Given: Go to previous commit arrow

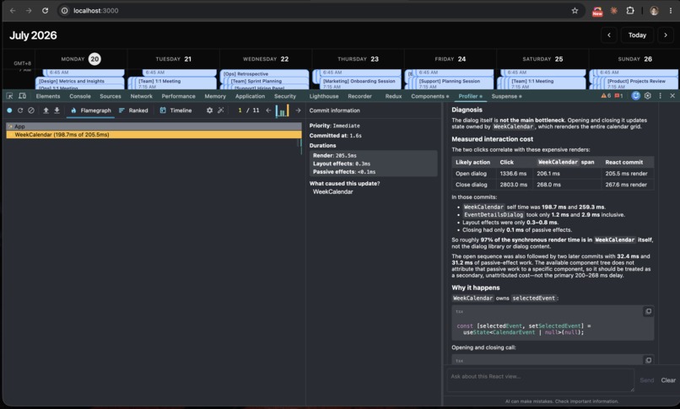Looking at the screenshot, I should coord(268,110).
